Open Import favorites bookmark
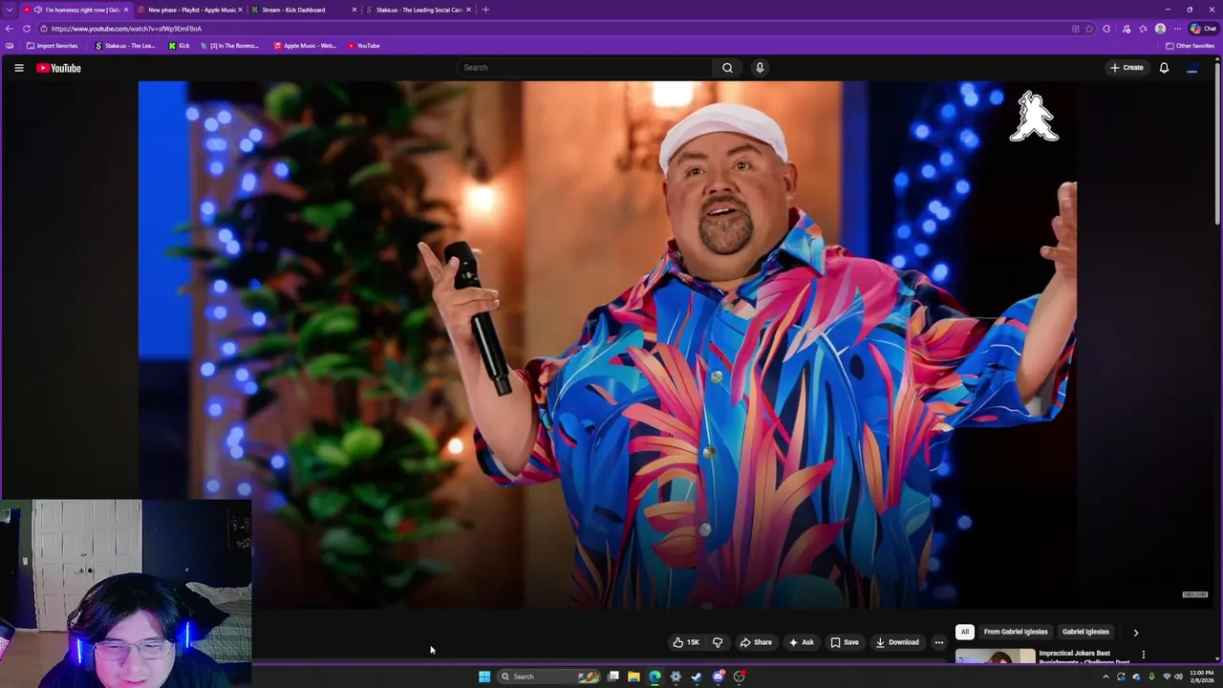The height and width of the screenshot is (688, 1223). tap(53, 46)
